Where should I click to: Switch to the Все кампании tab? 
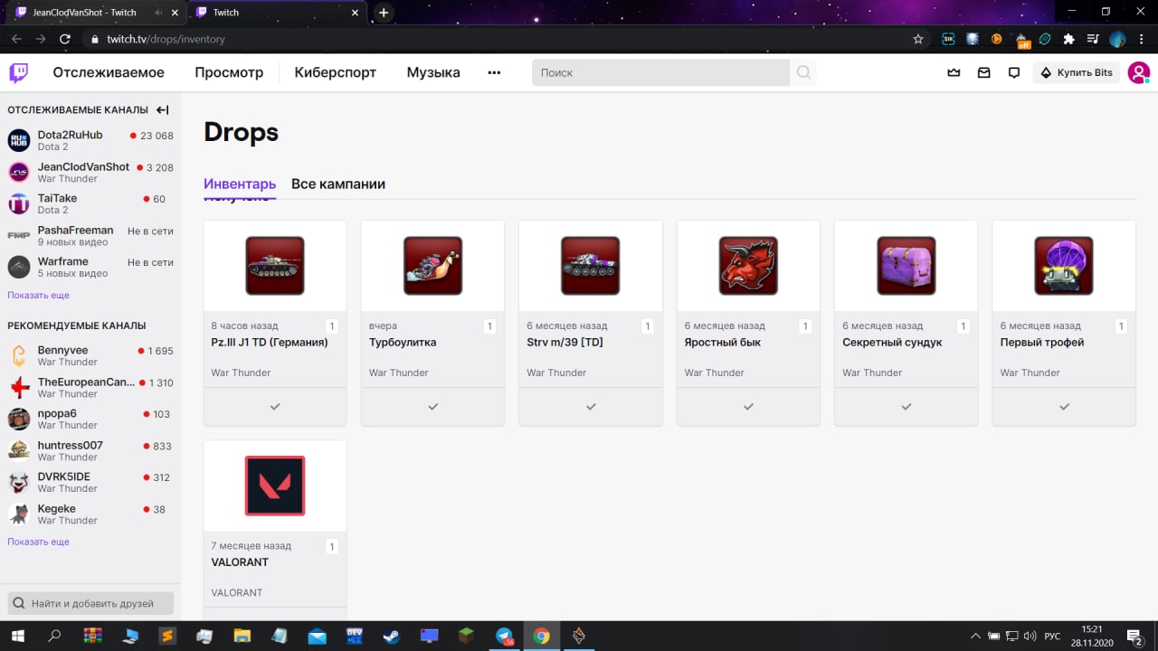338,184
